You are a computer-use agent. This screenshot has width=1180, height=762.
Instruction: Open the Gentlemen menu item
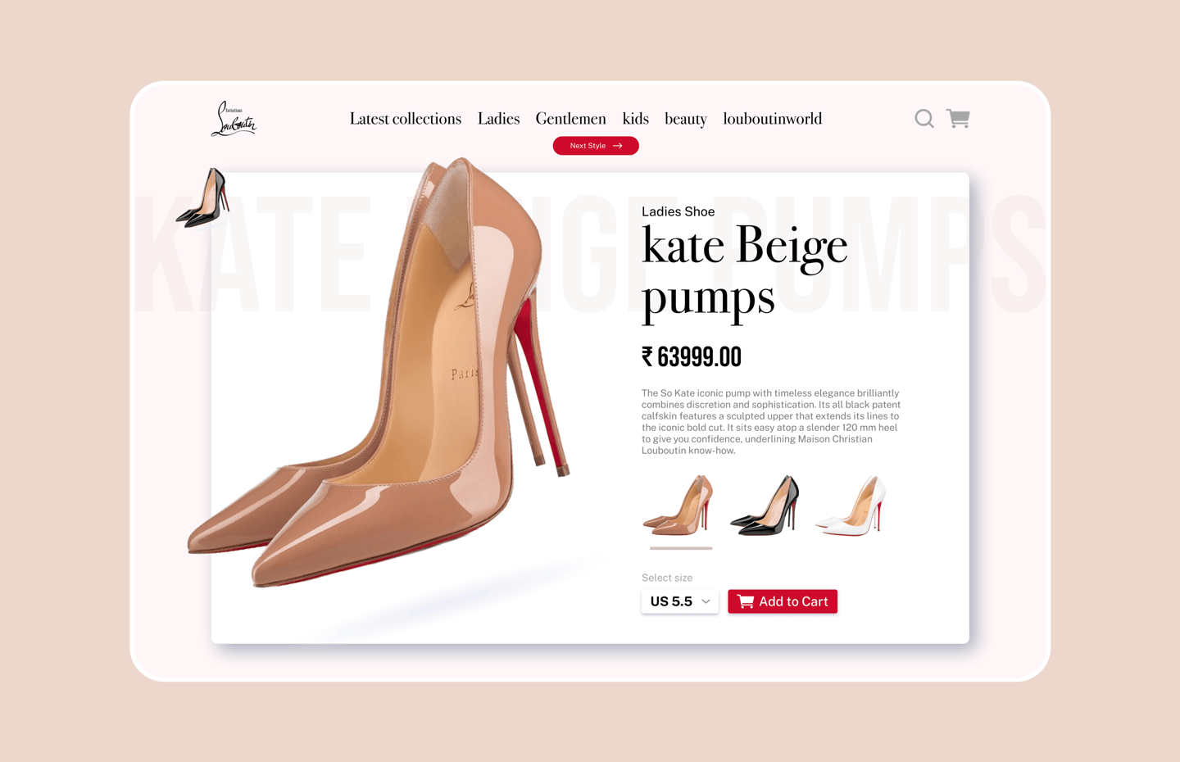click(x=571, y=119)
